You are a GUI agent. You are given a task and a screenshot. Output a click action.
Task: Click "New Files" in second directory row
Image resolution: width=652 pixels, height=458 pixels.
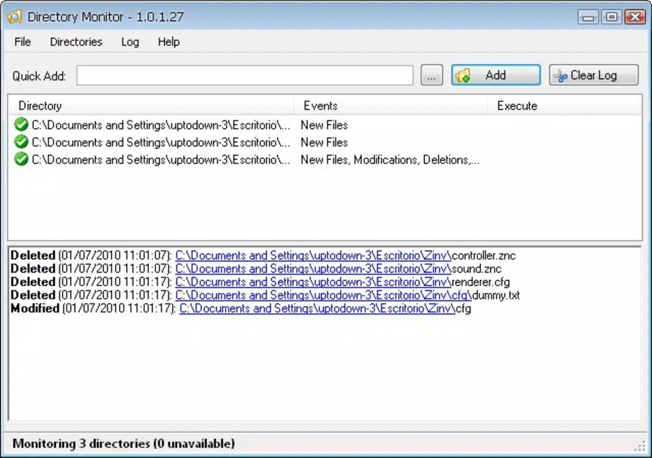pos(324,143)
